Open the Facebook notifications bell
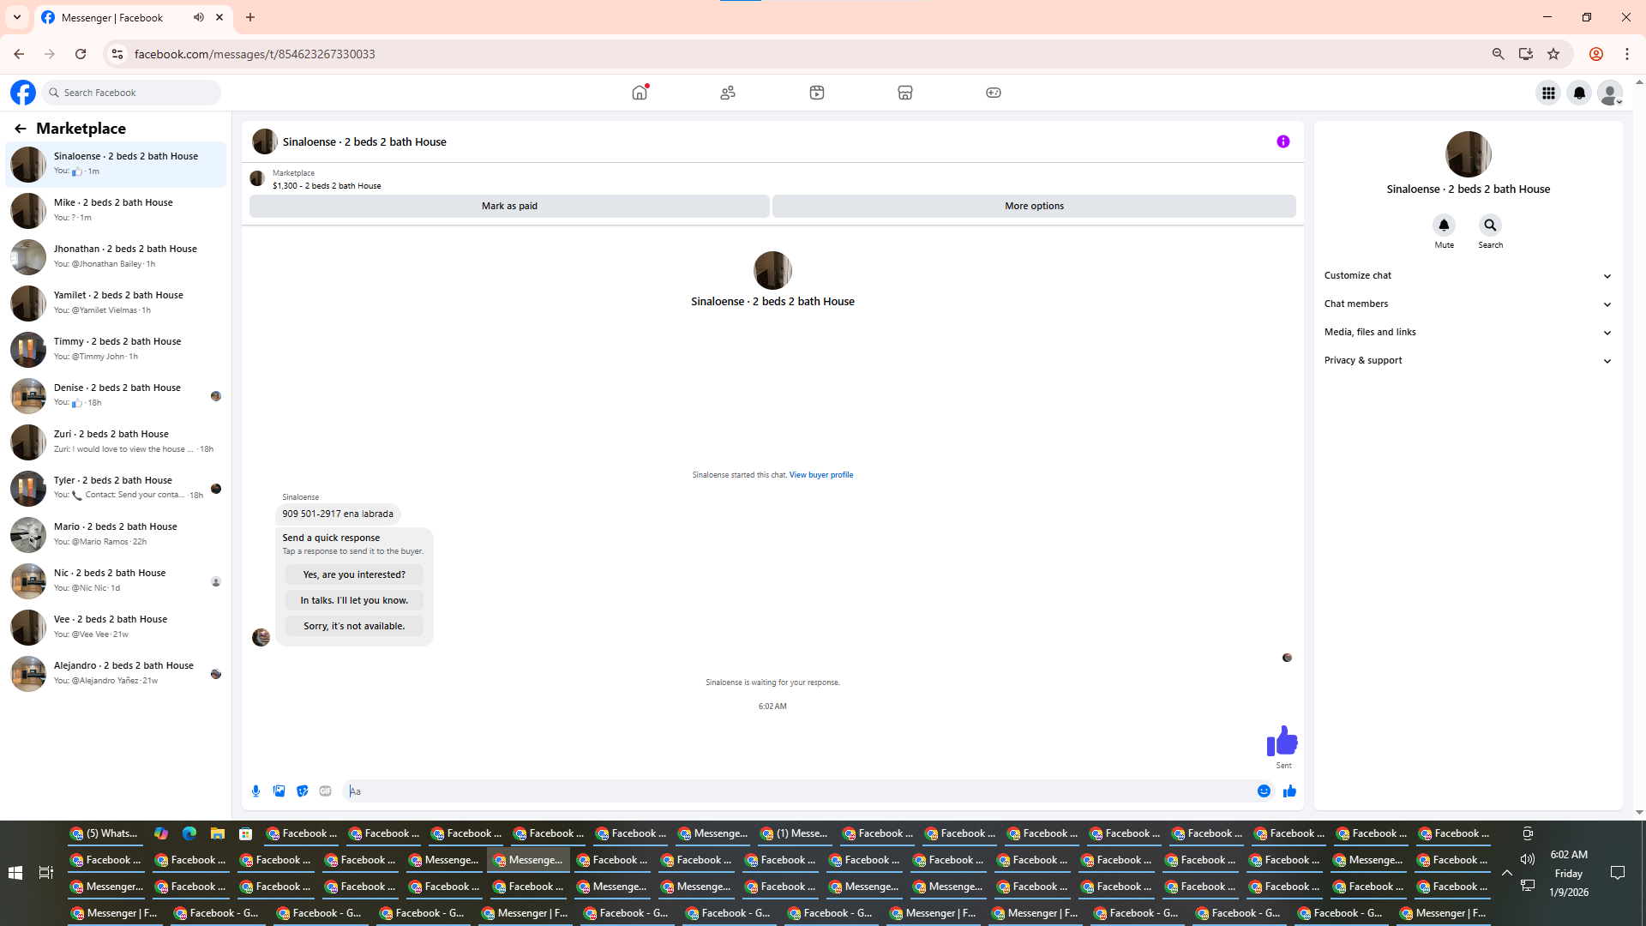 (x=1579, y=93)
